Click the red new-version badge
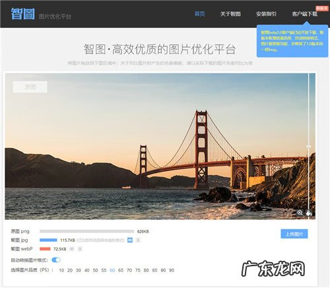The height and width of the screenshot is (288, 330). click(322, 8)
